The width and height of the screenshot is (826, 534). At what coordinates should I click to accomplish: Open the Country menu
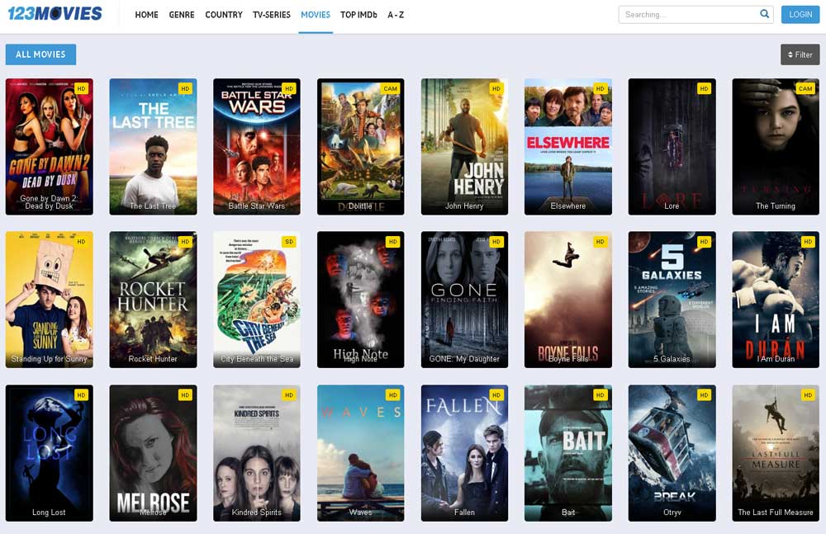coord(224,15)
